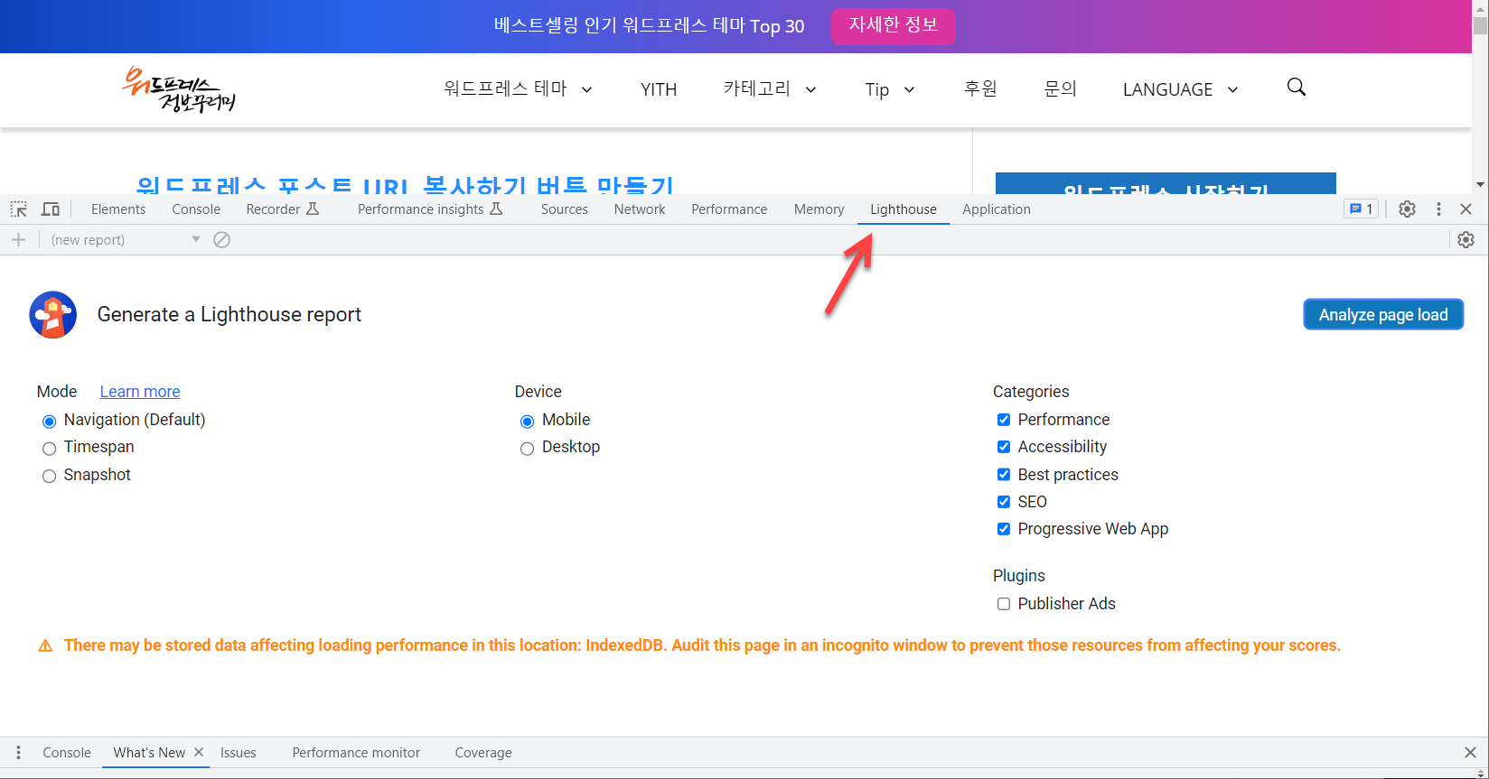1489x779 pixels.
Task: Close the bottom drawer
Action: [1470, 753]
